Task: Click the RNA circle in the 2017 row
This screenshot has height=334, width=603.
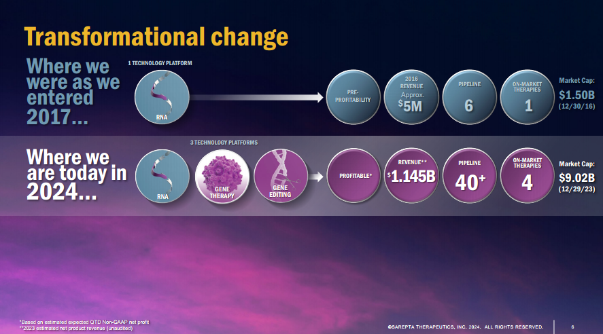Action: (x=162, y=97)
